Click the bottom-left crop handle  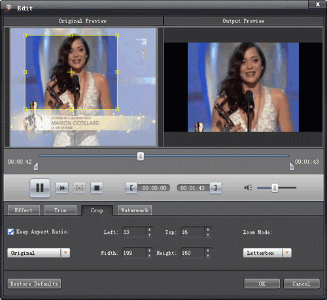(25, 109)
